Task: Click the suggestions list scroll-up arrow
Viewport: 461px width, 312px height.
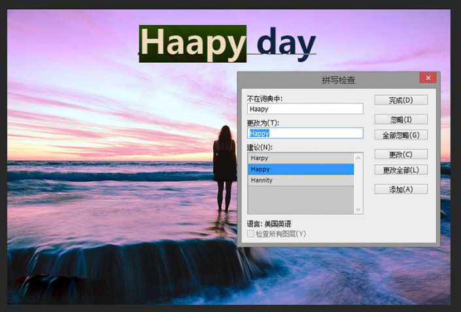Action: (358, 158)
